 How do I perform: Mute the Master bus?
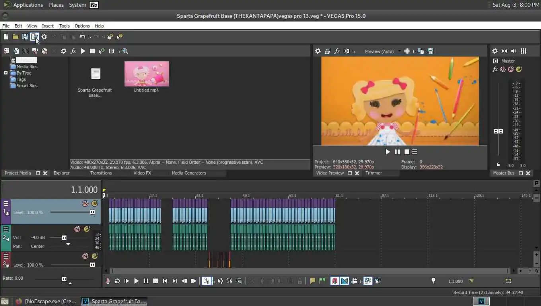pos(511,69)
